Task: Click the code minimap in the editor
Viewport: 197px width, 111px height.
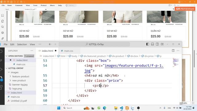Action: (x=176, y=62)
